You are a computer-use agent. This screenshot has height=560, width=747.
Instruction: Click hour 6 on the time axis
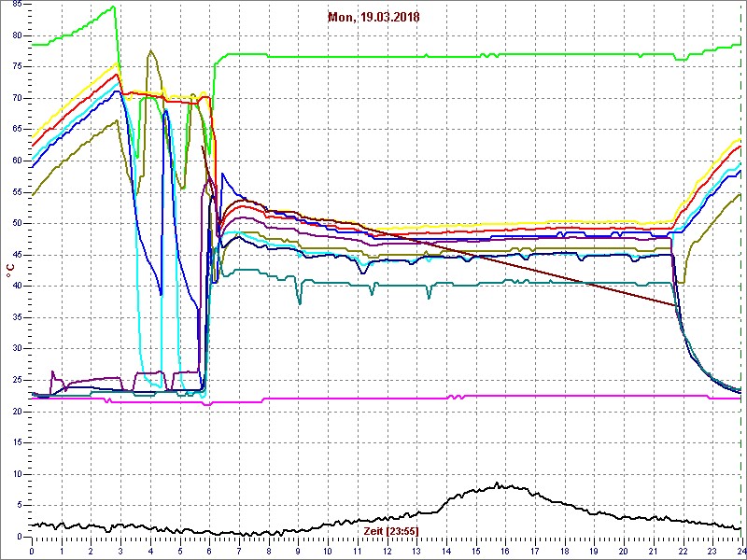[x=209, y=551]
